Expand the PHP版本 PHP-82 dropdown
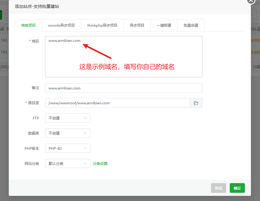260x201 pixels. [x=67, y=148]
